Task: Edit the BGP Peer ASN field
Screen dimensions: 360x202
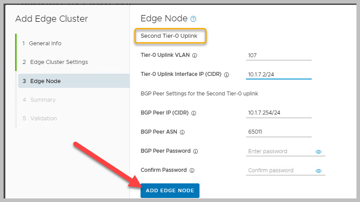Action: click(x=278, y=132)
